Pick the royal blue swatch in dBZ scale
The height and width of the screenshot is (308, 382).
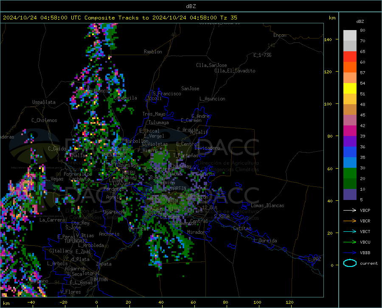click(350, 152)
